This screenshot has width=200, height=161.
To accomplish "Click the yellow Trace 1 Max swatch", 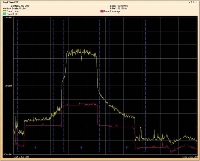I will (x=4, y=11).
